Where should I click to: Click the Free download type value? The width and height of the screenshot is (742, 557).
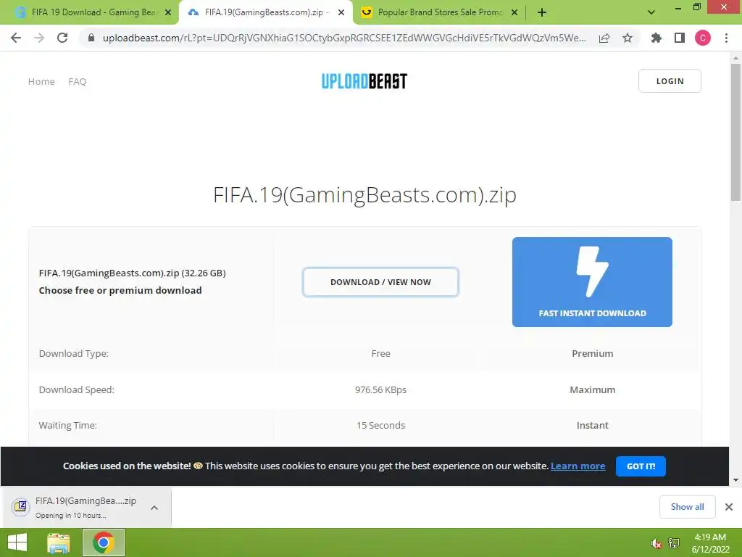[380, 353]
